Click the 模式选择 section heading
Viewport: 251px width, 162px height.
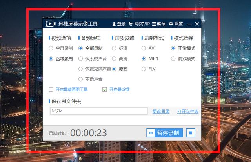184,38
